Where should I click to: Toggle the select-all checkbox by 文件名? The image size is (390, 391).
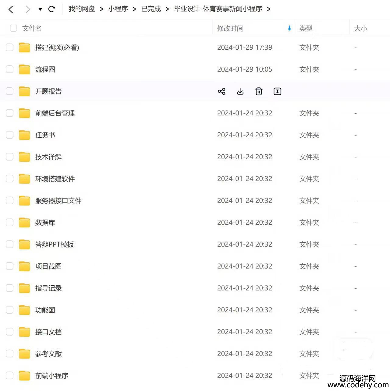[13, 28]
